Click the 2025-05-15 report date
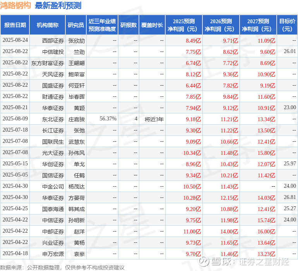298x271 pixels. click(x=15, y=163)
